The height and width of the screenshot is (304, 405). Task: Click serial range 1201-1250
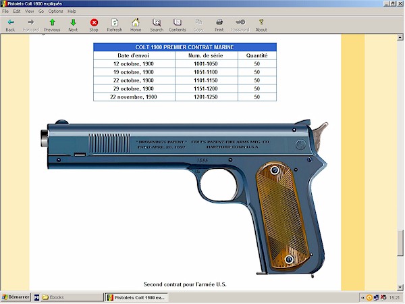[206, 97]
